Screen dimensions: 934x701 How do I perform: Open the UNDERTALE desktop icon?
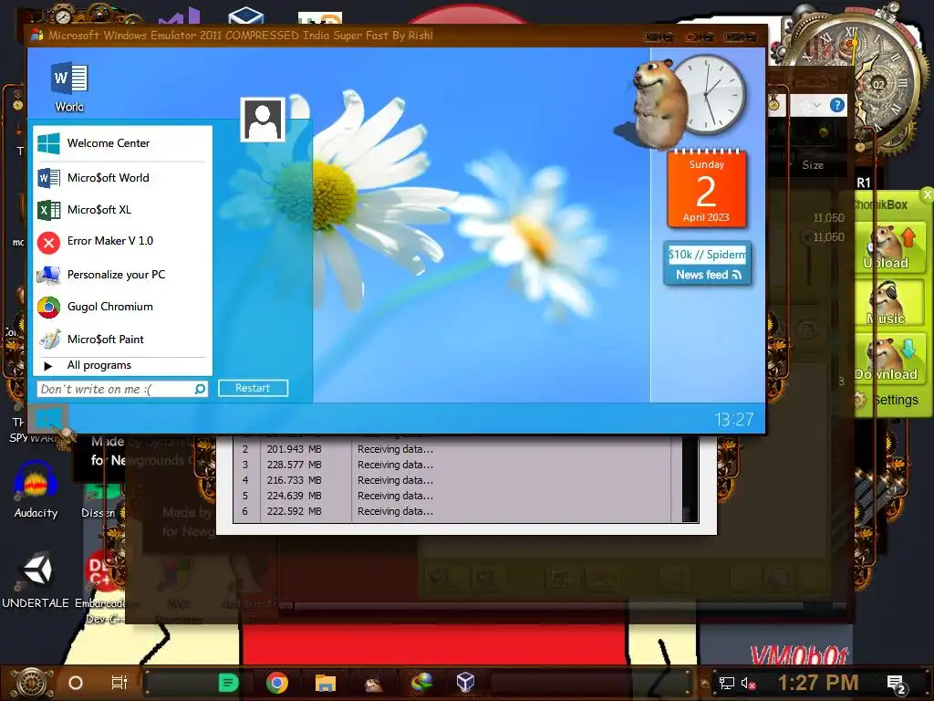[x=36, y=580]
